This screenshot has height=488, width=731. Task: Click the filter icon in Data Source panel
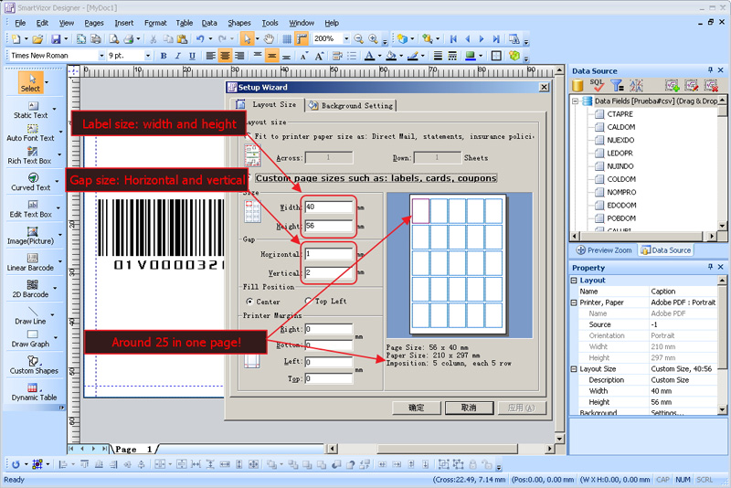617,85
